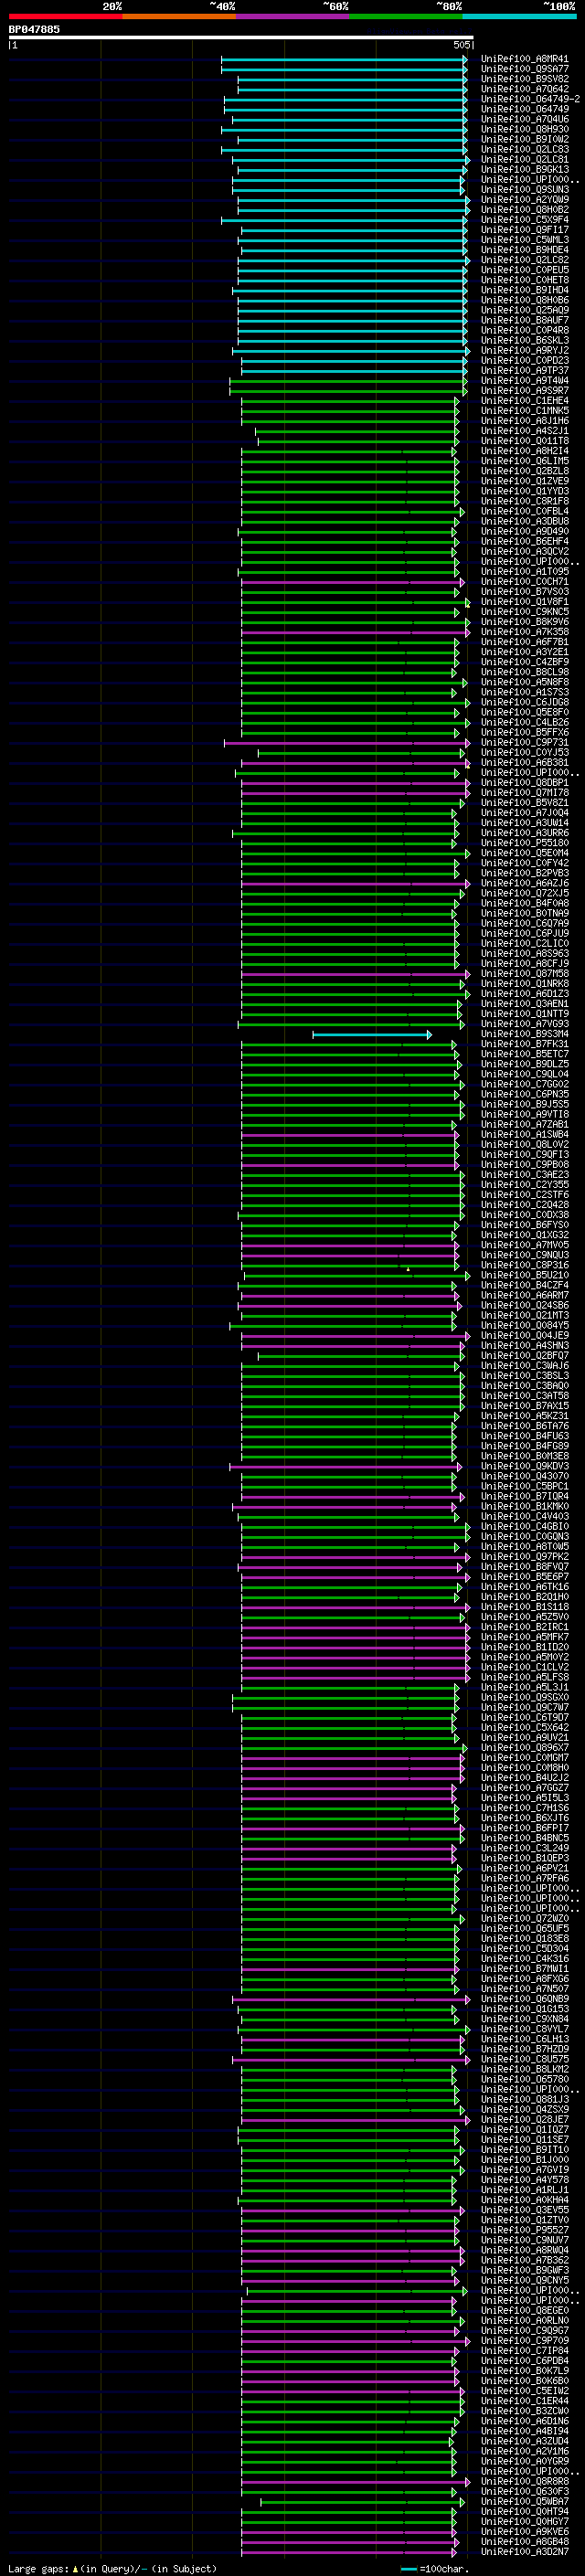Select hit UniRef100_C0CH71
The image size is (585, 2576).
coord(524,581)
